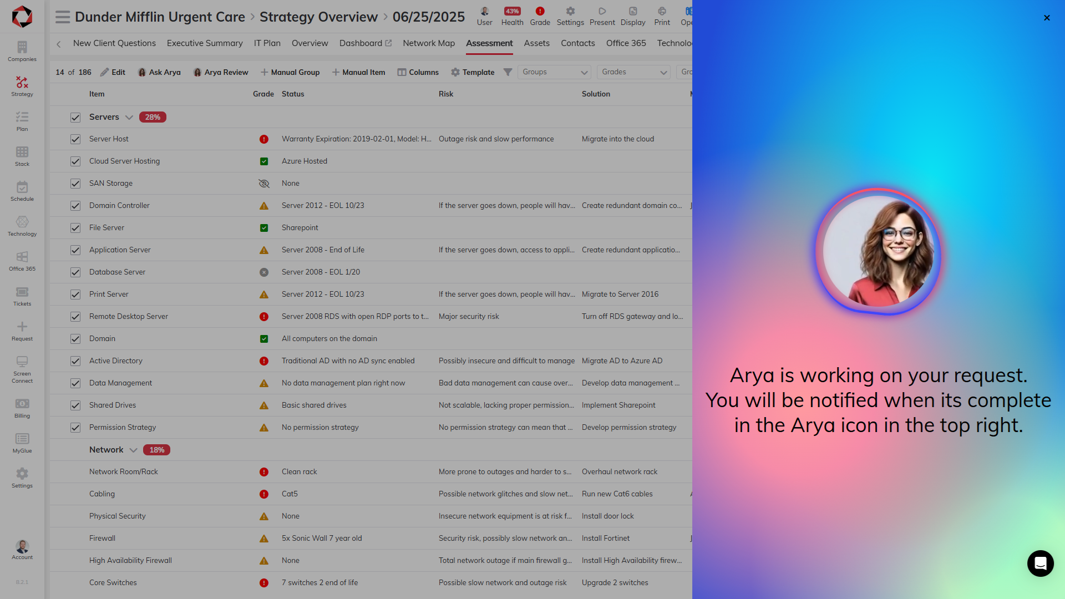Click the filter funnel icon
1065x599 pixels.
[x=508, y=72]
